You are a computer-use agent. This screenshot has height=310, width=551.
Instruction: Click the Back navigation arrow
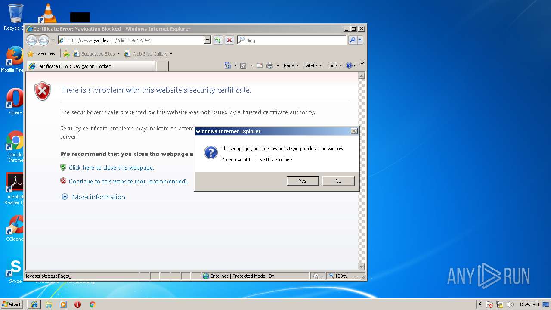click(31, 40)
